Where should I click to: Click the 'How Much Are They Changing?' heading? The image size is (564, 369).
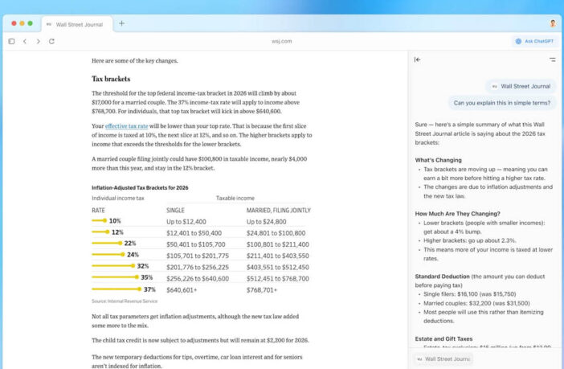[x=457, y=214]
